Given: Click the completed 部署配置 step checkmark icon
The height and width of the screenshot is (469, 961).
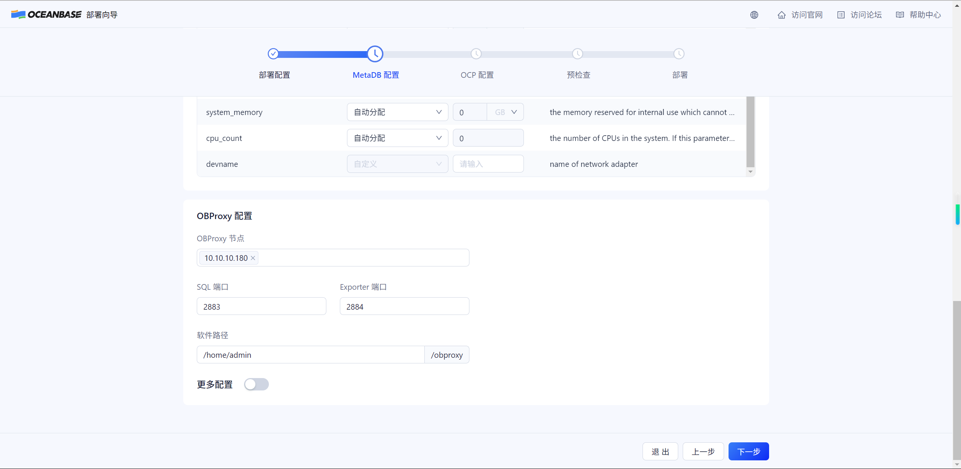Looking at the screenshot, I should 273,54.
